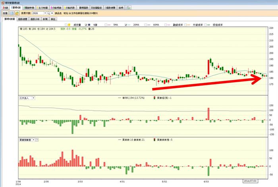Enable the 投信成本 checkbox
This screenshot has width=278, height=187.
[205, 25]
